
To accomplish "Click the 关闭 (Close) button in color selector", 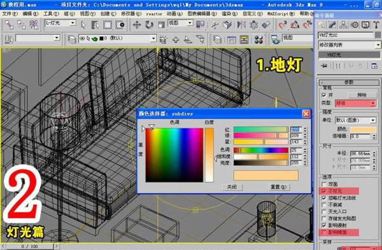I will click(232, 187).
